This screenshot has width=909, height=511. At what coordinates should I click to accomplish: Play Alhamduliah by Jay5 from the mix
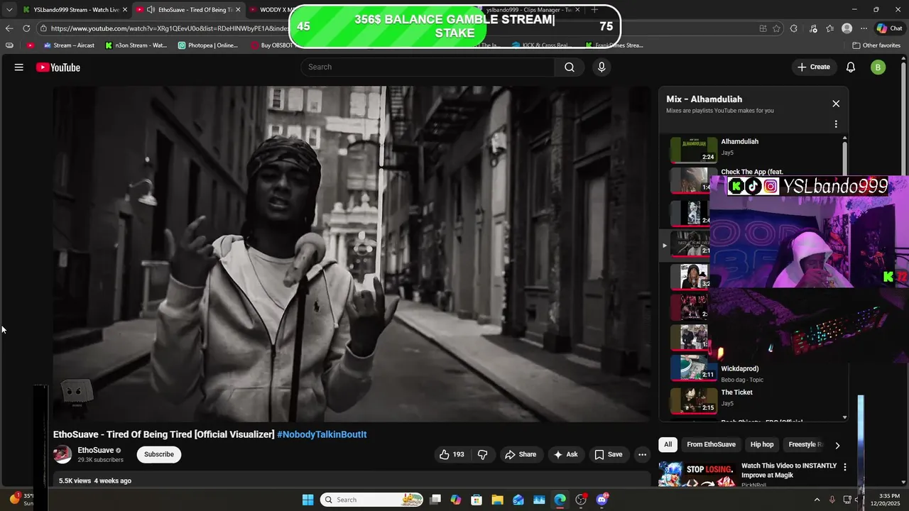753,150
